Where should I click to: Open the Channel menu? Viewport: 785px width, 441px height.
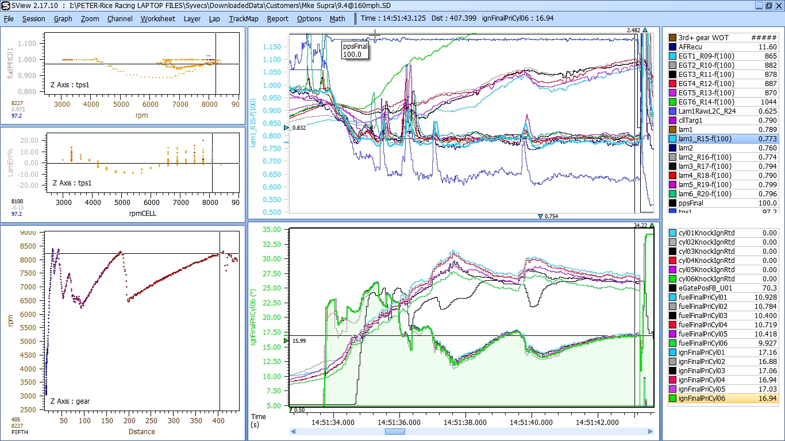(120, 18)
